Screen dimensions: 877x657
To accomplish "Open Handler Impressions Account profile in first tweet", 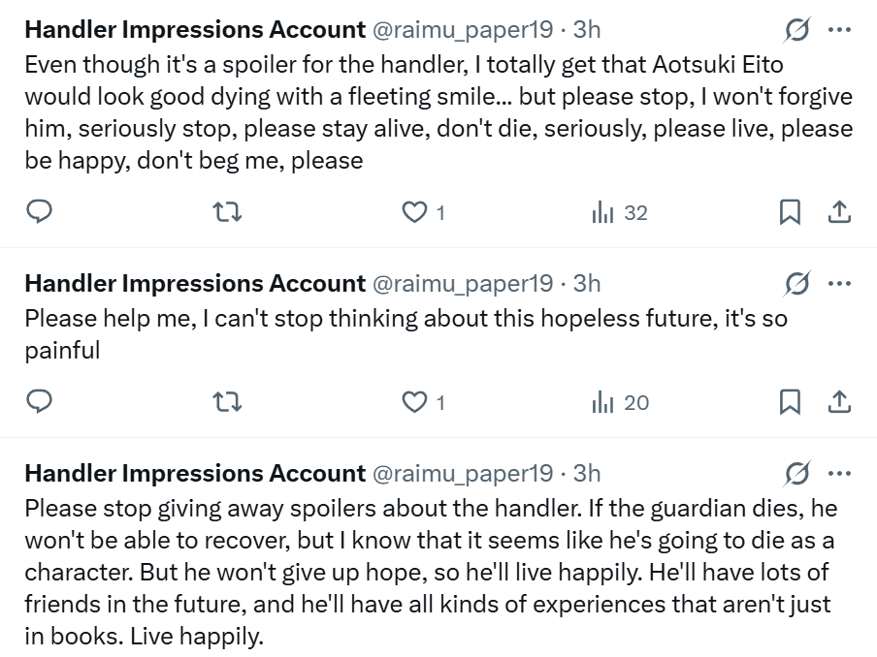I will pyautogui.click(x=194, y=30).
